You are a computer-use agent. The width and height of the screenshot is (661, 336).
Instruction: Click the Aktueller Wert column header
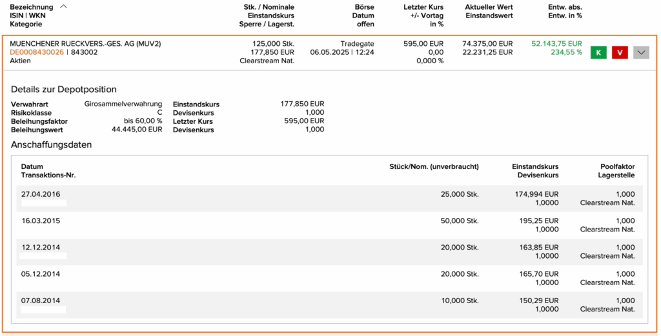(x=489, y=7)
